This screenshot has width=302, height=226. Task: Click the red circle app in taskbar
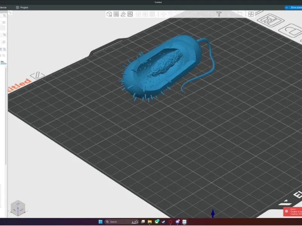pyautogui.click(x=171, y=222)
